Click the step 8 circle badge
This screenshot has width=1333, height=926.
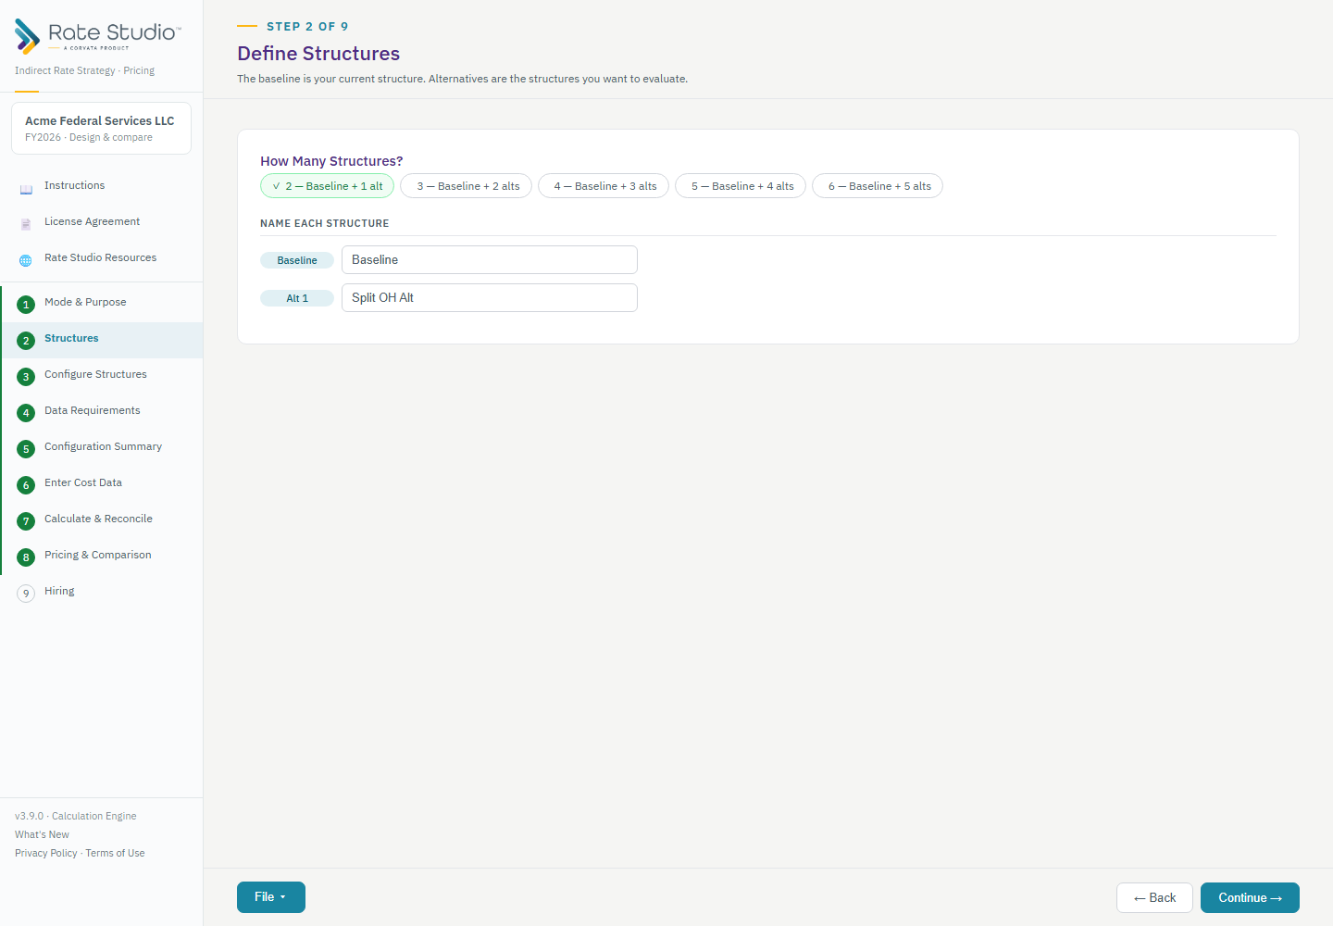26,557
